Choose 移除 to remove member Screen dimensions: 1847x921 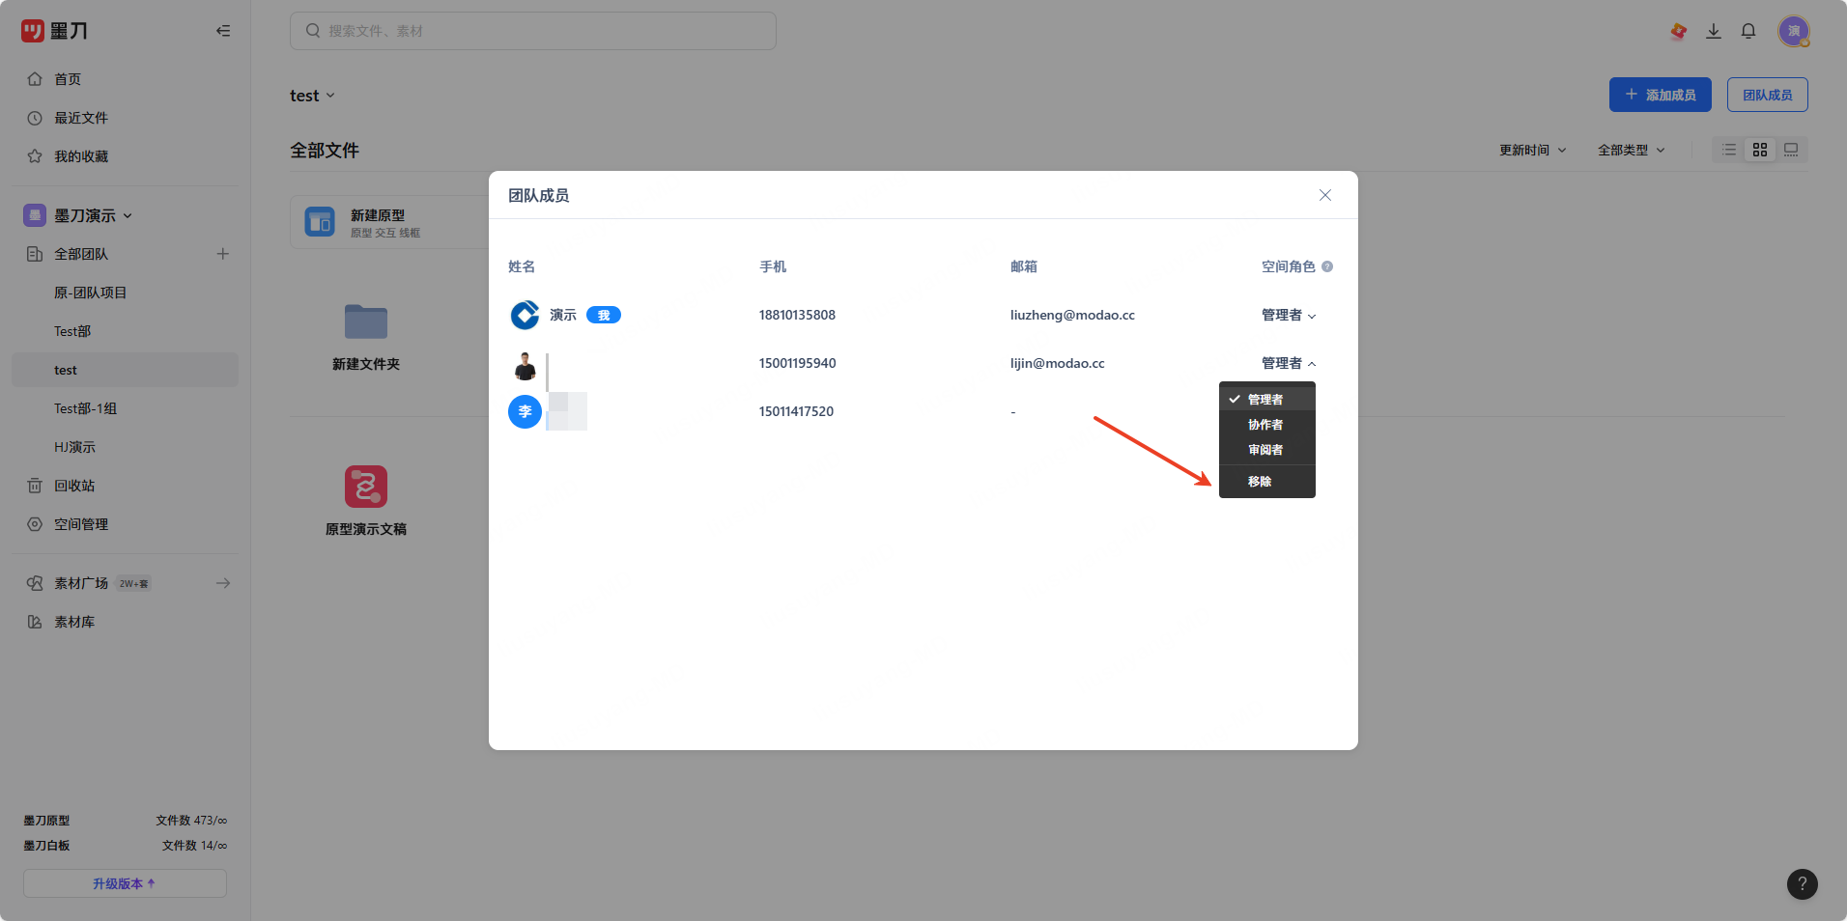click(1267, 481)
